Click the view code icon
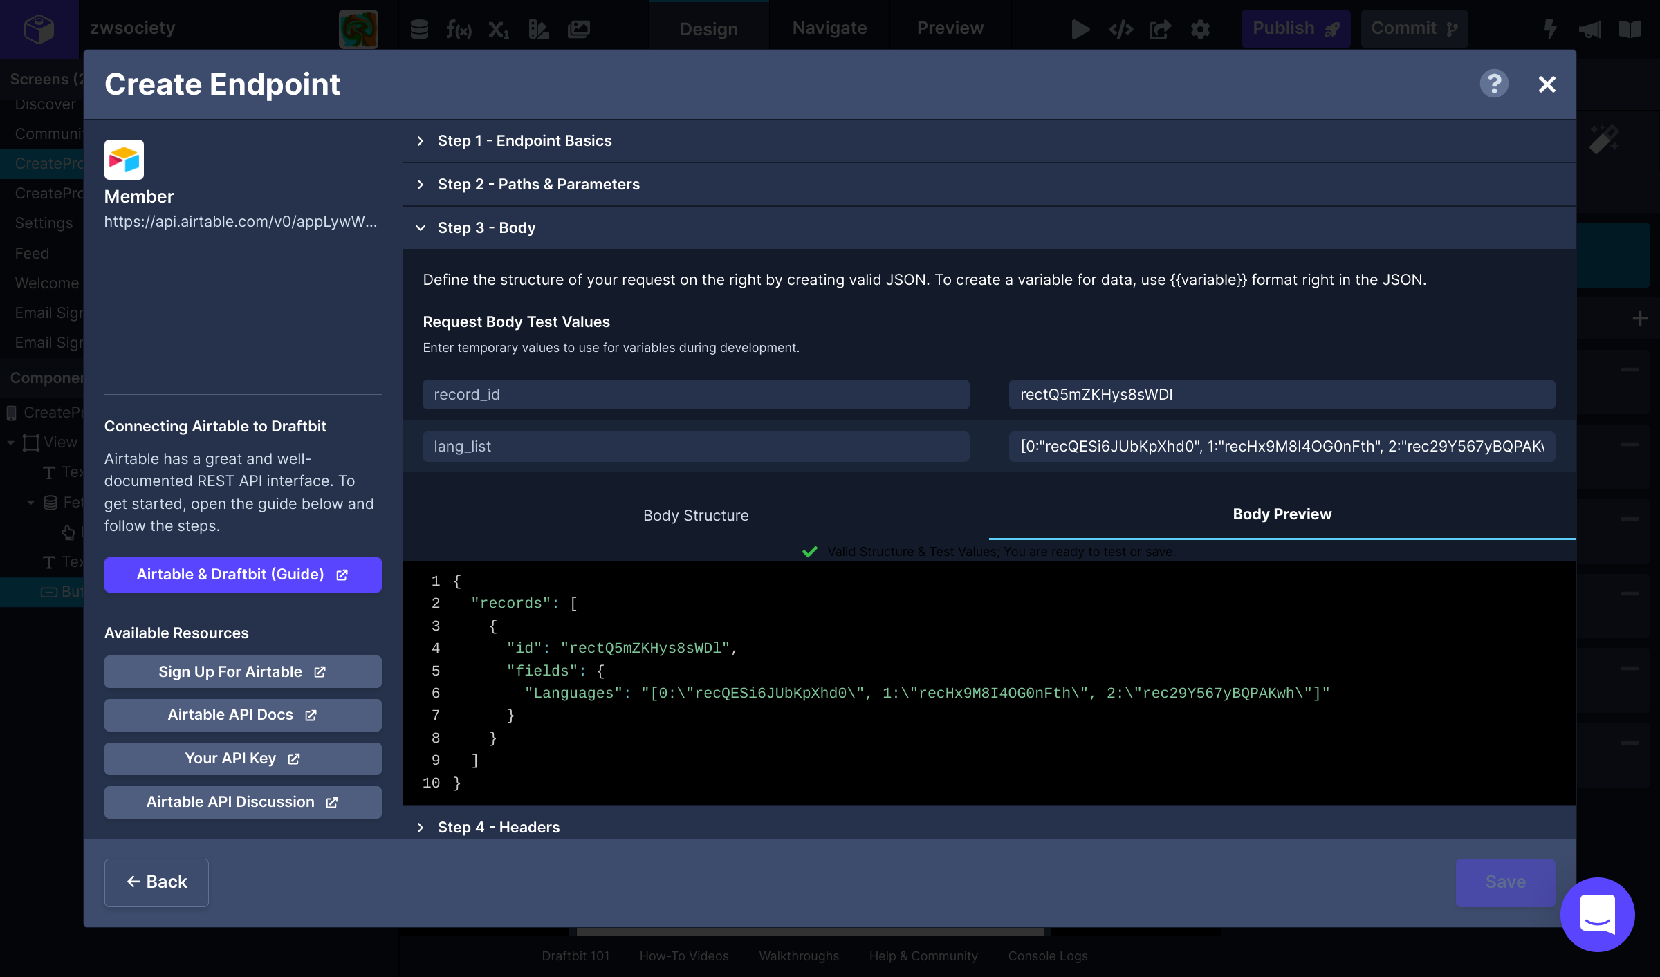Image resolution: width=1660 pixels, height=977 pixels. 1120,29
